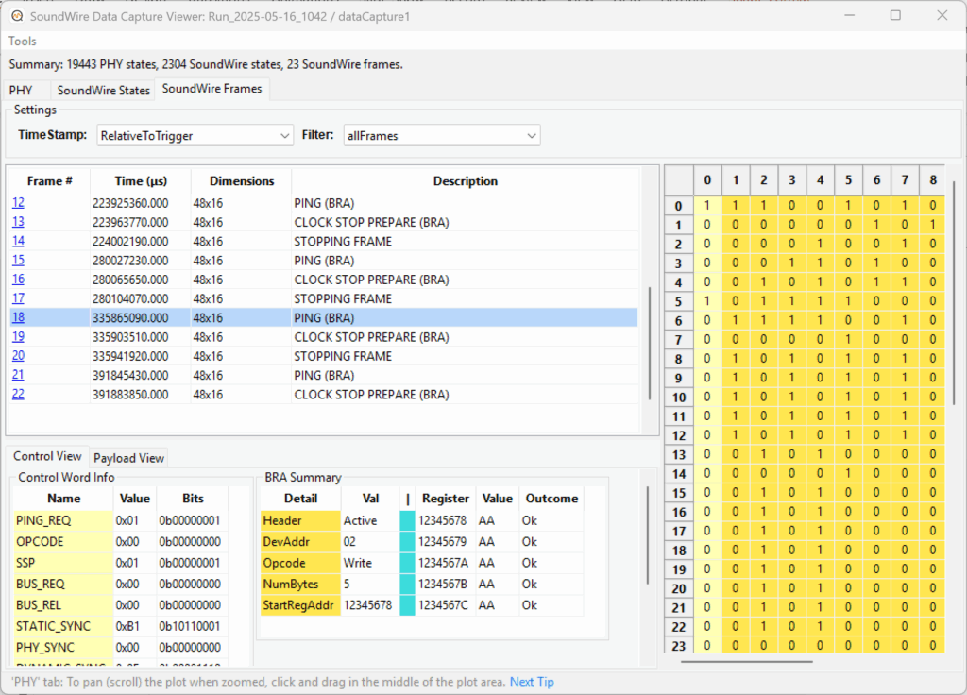The image size is (967, 695).
Task: Select frame 22 CLOCK STOP PREPARE row
Action: pos(324,395)
